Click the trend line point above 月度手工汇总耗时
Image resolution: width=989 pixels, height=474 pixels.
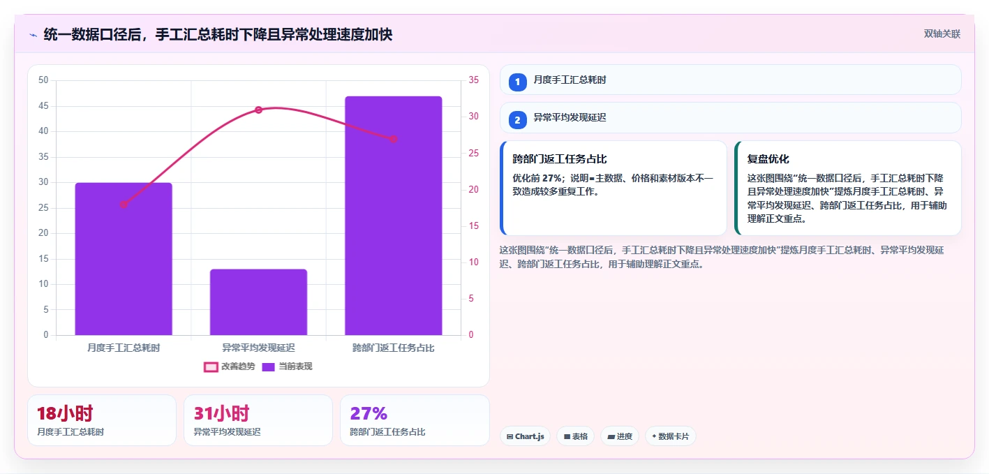click(x=124, y=205)
